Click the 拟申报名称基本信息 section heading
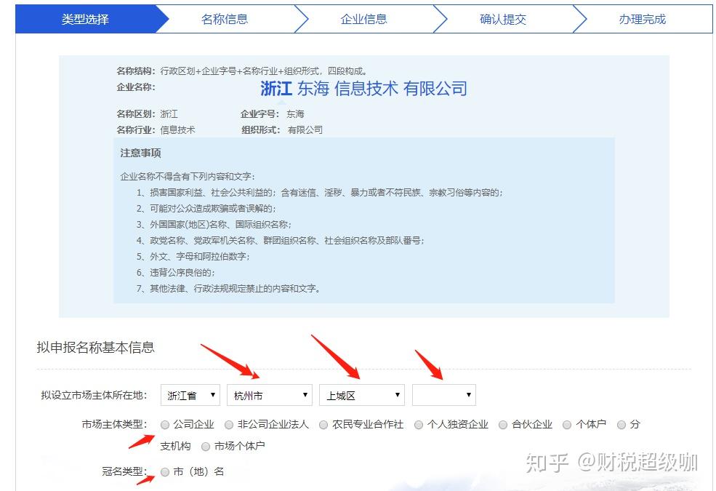 [x=95, y=347]
